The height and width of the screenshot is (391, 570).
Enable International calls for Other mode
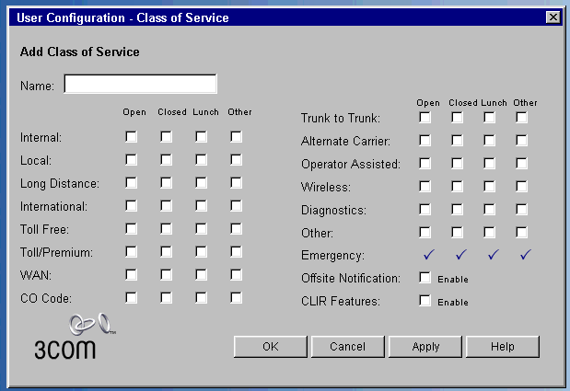tap(237, 206)
